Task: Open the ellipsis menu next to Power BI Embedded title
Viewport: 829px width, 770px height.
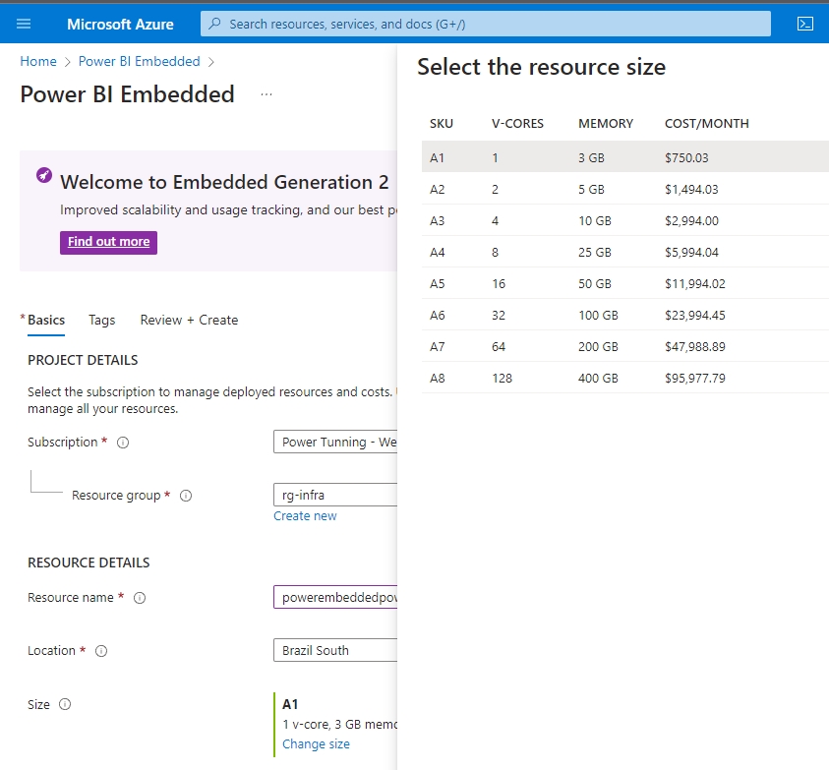Action: (266, 94)
